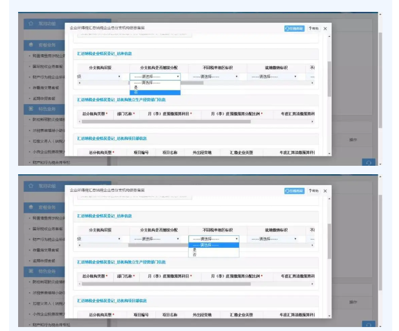Click 外出经营地 column header in upper screenshot
Screen dimensions: 399x331
(x=202, y=153)
